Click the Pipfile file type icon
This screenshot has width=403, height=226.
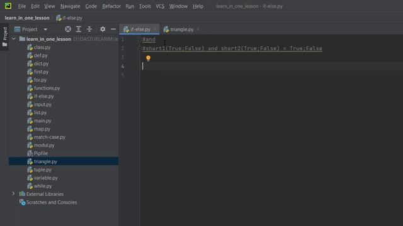click(30, 153)
